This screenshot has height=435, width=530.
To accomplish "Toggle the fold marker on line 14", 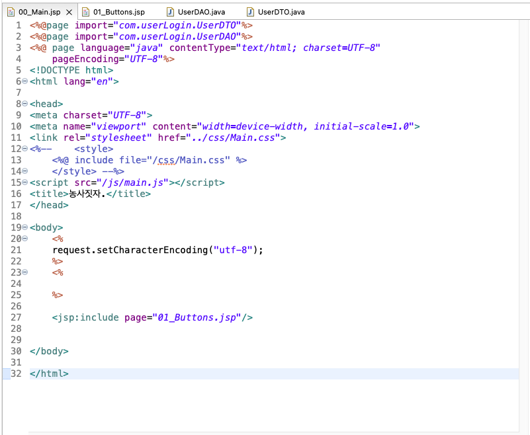I will [24, 171].
